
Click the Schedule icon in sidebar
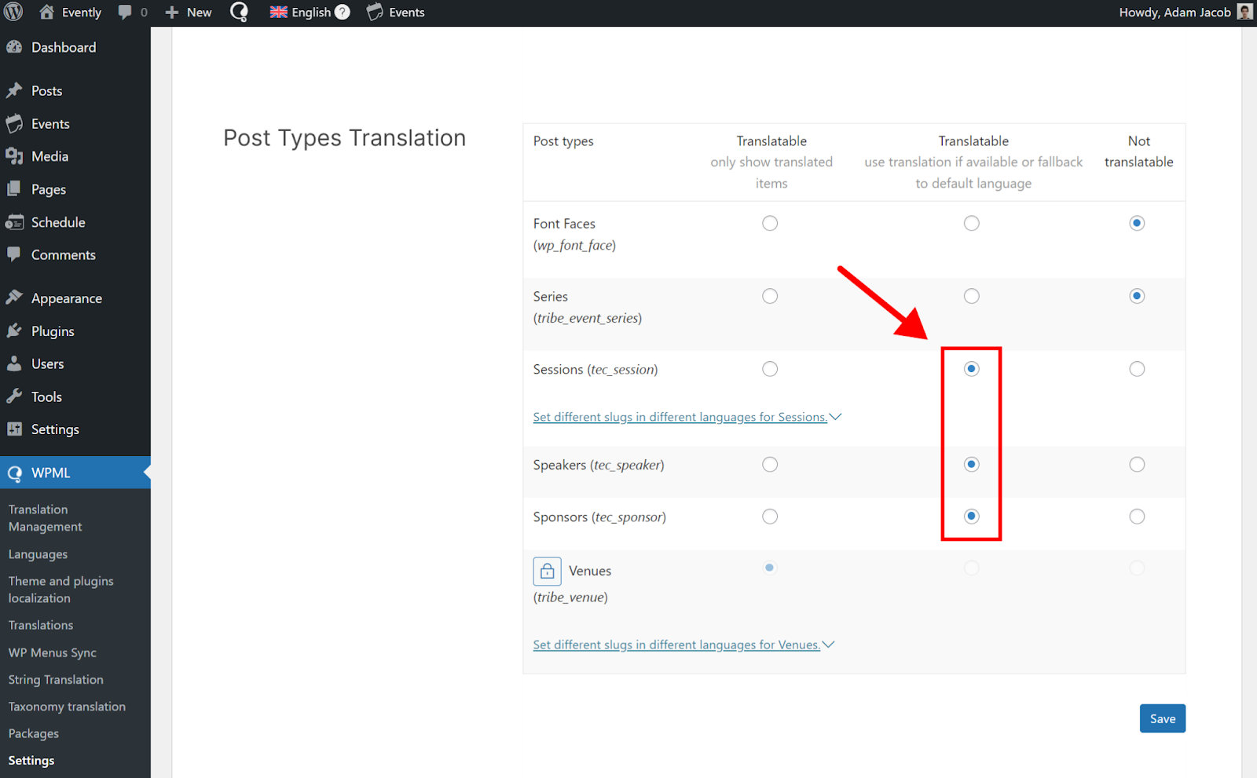click(x=16, y=222)
